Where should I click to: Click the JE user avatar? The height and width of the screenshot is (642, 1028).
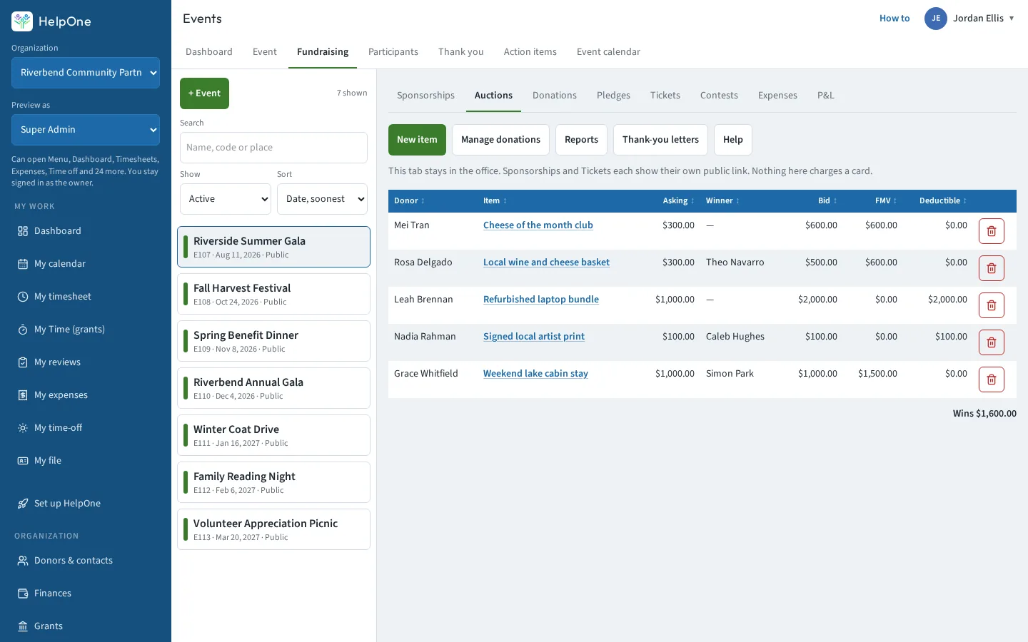point(936,19)
